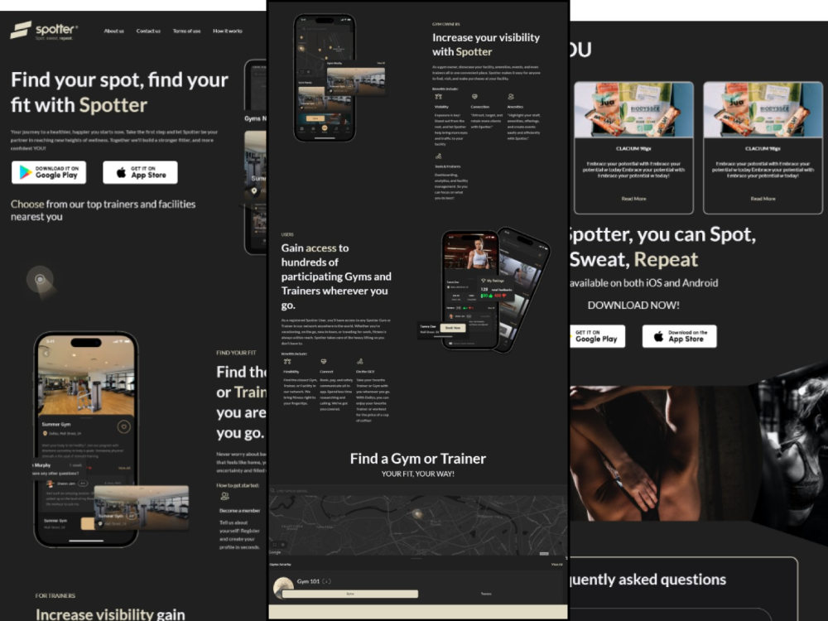
Task: Click the DOWNLOAD NOW! heading text
Action: pyautogui.click(x=633, y=306)
